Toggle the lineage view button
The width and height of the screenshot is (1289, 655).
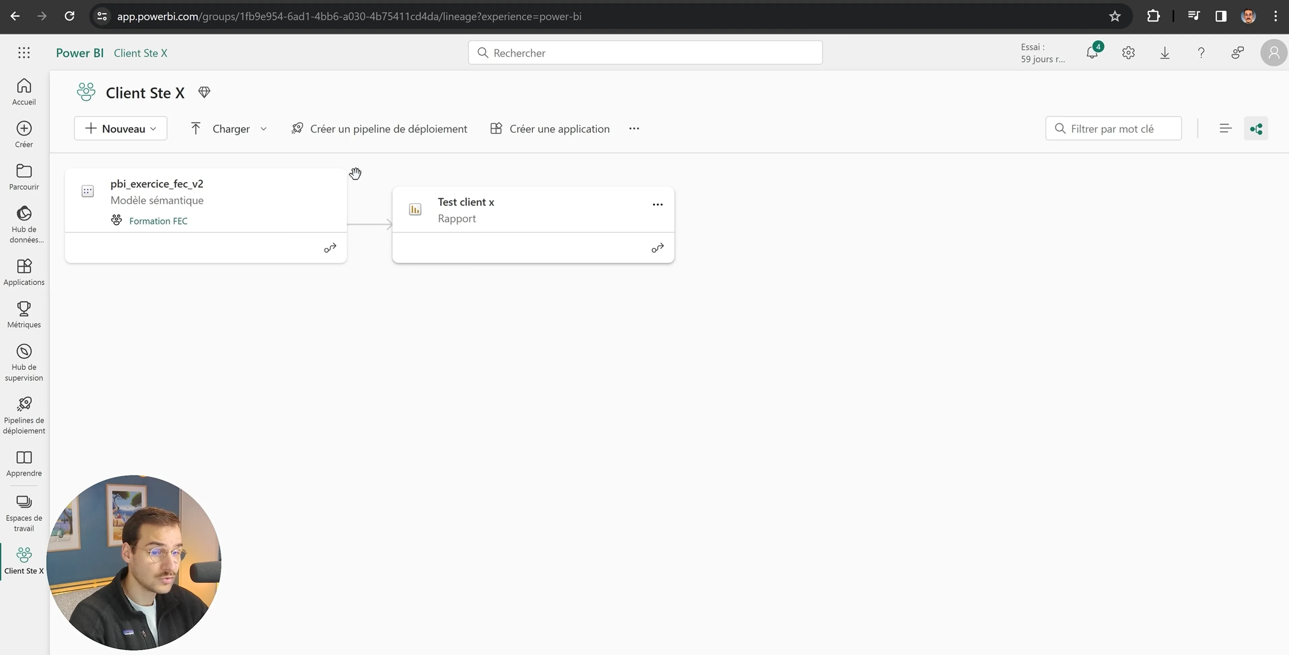pyautogui.click(x=1255, y=129)
